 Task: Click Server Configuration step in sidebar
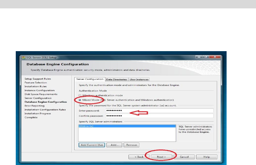coord(38,98)
